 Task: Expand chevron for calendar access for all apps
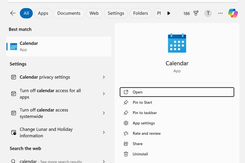click(104, 94)
